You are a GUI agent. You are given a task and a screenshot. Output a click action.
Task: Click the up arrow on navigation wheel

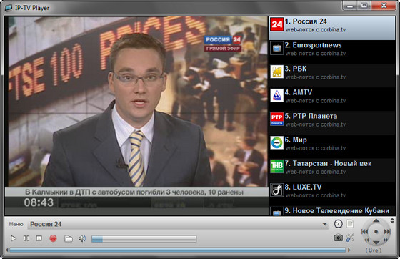click(x=376, y=220)
